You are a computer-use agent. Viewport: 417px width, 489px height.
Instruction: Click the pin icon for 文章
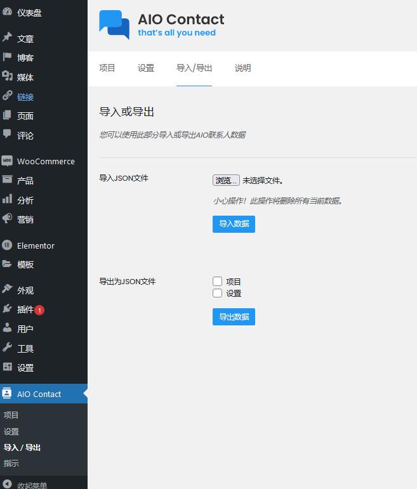coord(7,39)
